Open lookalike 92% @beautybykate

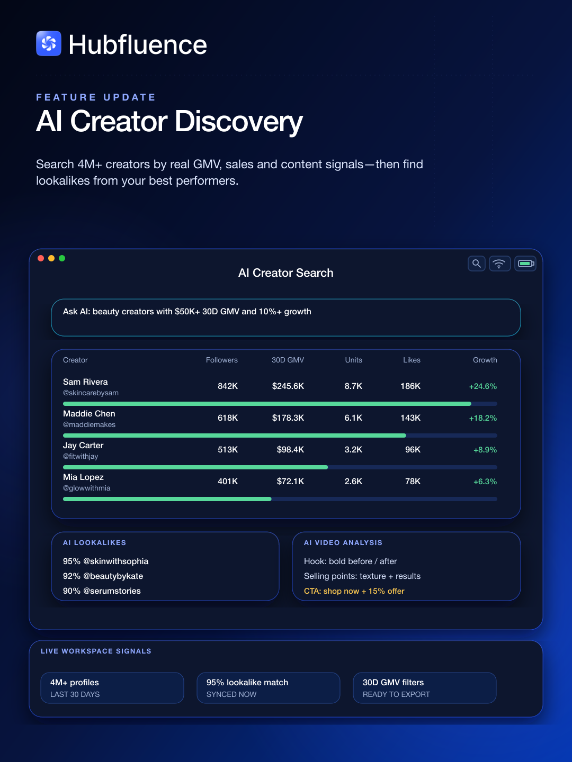(x=103, y=576)
